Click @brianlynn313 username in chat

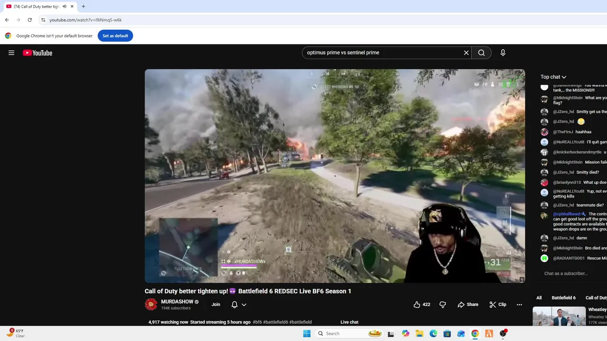click(x=567, y=182)
